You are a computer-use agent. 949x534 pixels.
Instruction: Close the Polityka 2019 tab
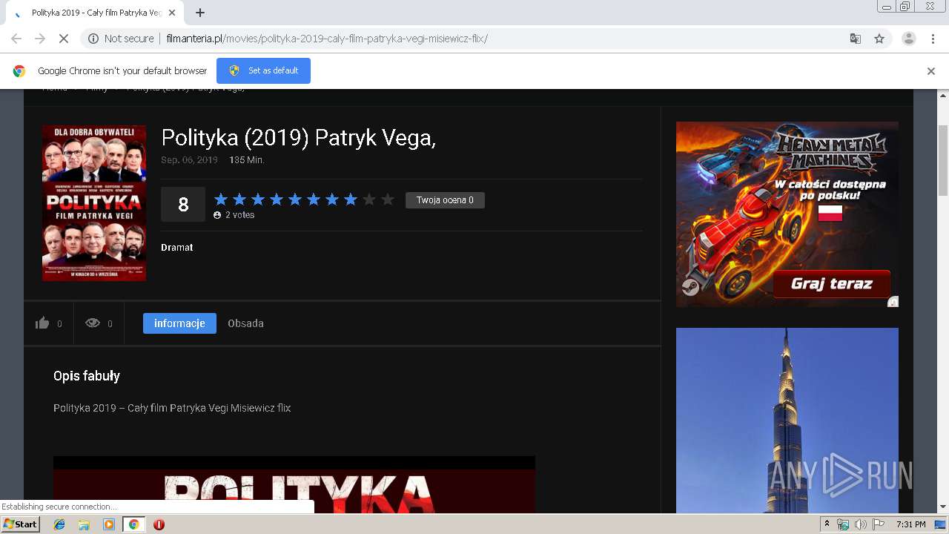tap(172, 13)
